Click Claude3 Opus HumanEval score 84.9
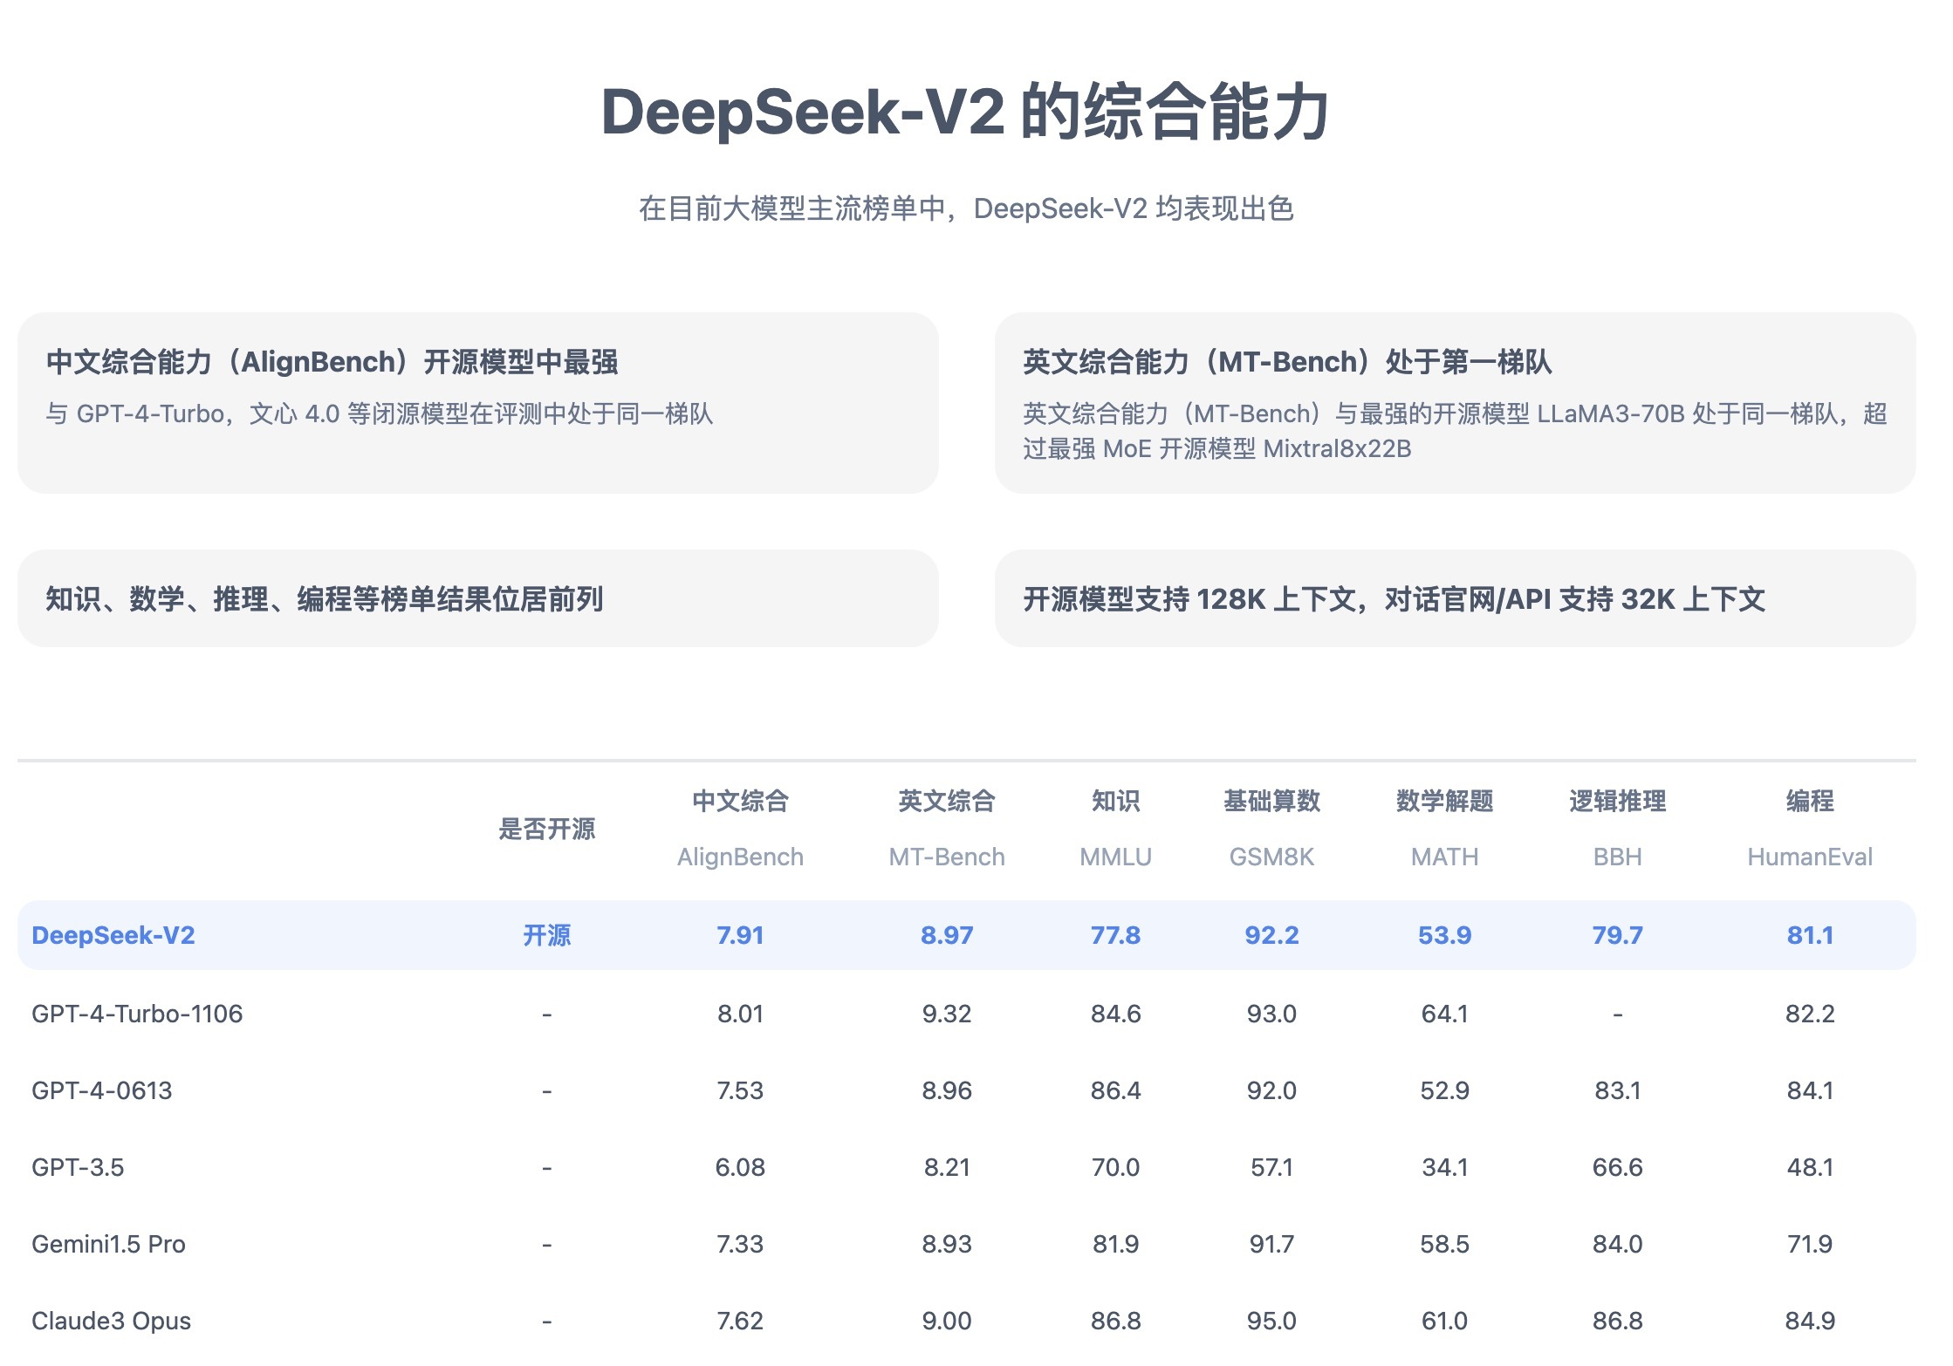This screenshot has height=1366, width=1953. tap(1810, 1321)
